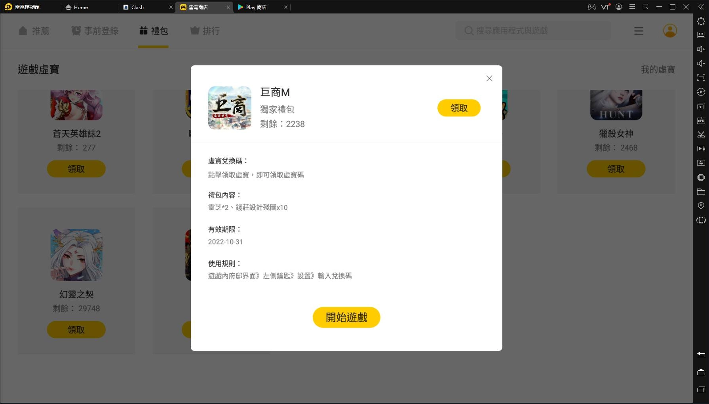The width and height of the screenshot is (709, 404).
Task: Open 我的虛寶 link
Action: pyautogui.click(x=658, y=69)
